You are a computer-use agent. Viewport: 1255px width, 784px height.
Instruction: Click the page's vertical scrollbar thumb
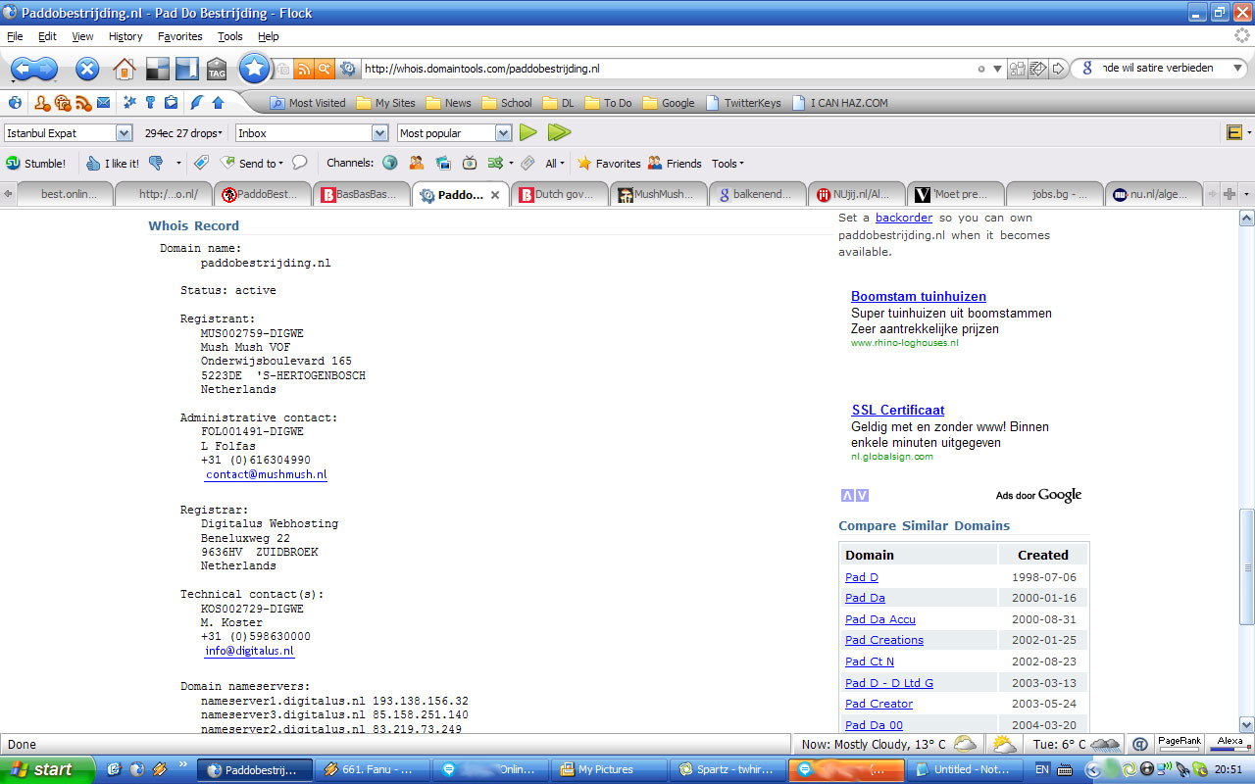[x=1246, y=566]
